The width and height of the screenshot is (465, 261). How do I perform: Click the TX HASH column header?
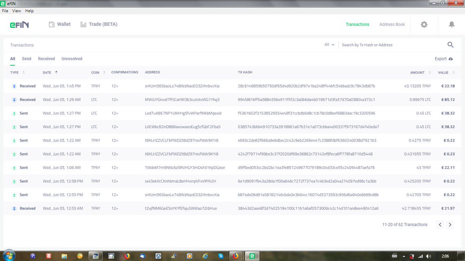(245, 72)
